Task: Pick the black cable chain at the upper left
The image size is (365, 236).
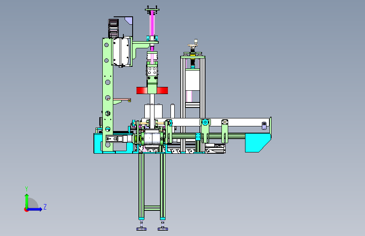Action: pos(114,28)
